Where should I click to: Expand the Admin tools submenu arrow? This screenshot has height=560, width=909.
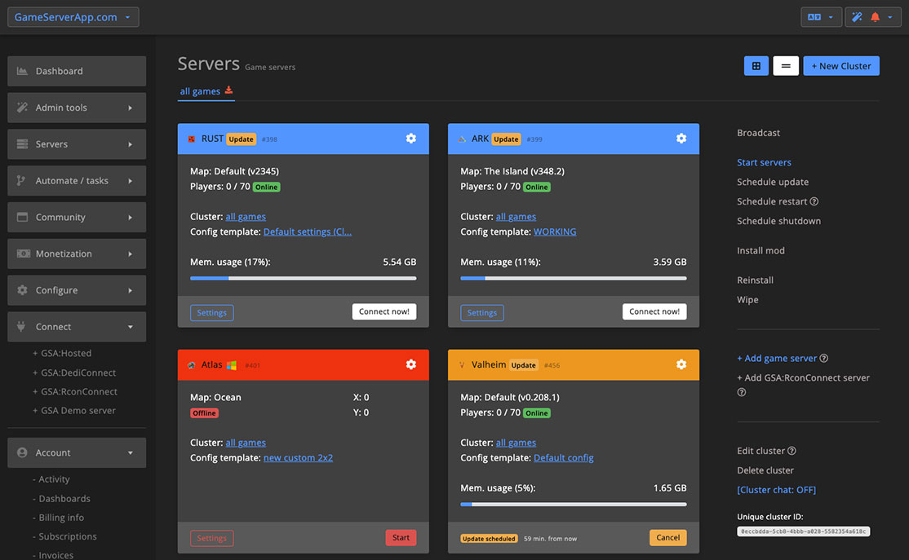coord(130,108)
